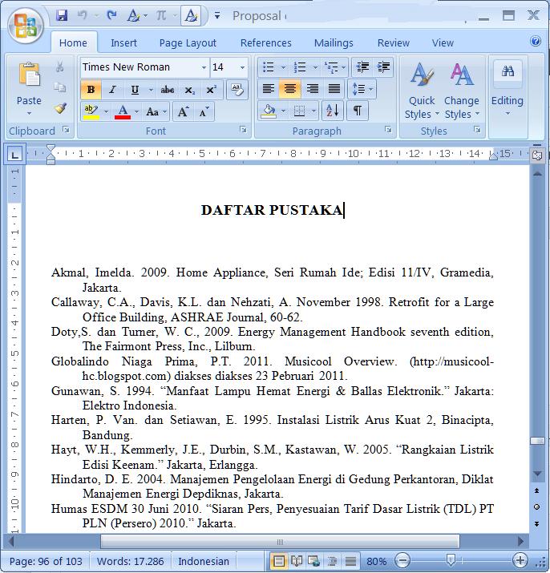The image size is (550, 573).
Task: Clear formatting with eraser icon
Action: [237, 90]
